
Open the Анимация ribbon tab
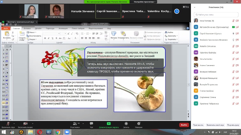[x=63, y=28]
